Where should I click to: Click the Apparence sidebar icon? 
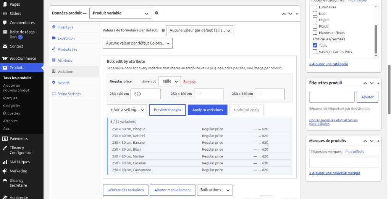pyautogui.click(x=5, y=197)
